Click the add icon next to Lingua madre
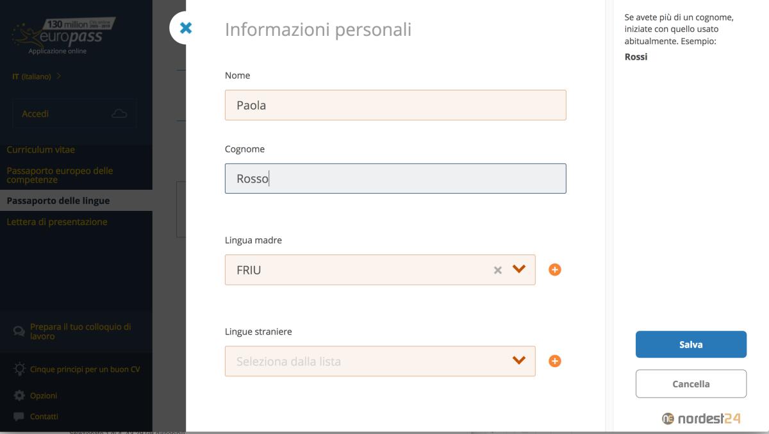This screenshot has height=434, width=769. (x=555, y=269)
